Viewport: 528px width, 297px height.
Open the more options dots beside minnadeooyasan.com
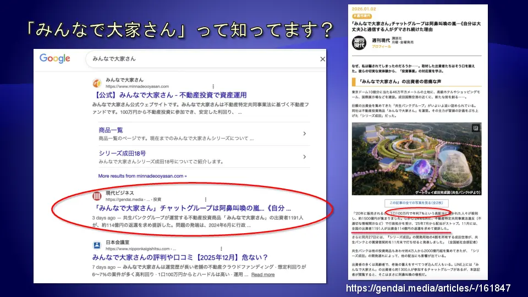coord(213,86)
